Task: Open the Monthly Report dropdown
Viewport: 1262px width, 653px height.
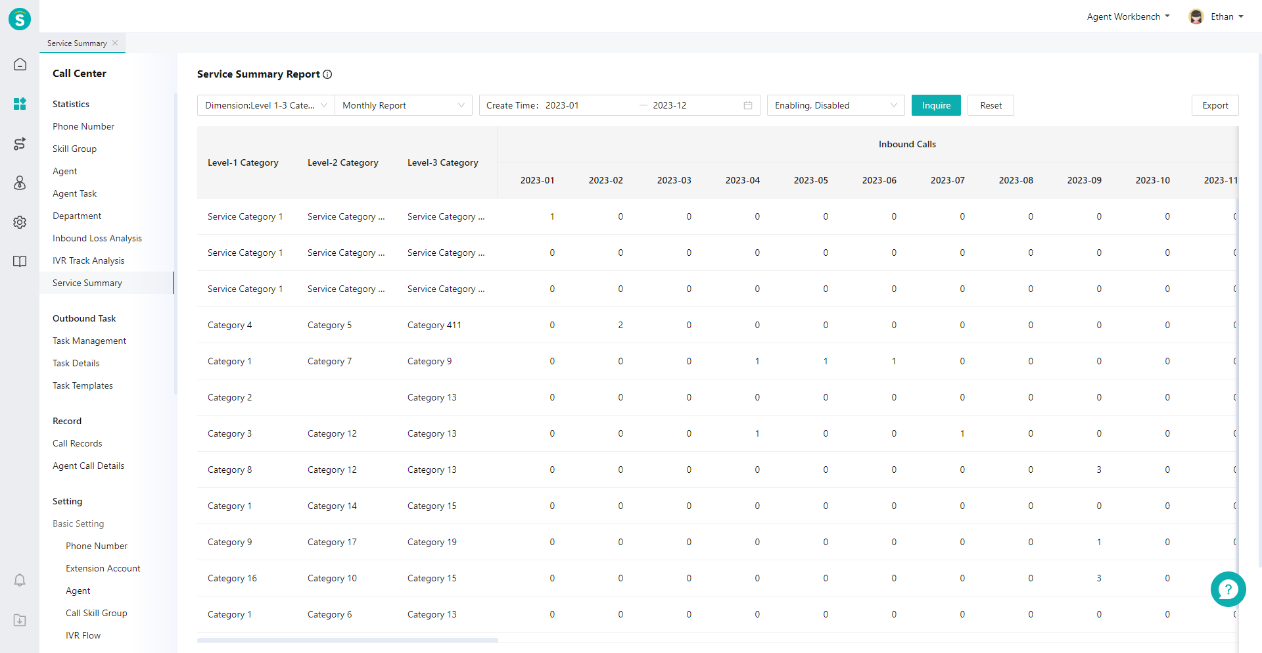Action: pos(404,105)
